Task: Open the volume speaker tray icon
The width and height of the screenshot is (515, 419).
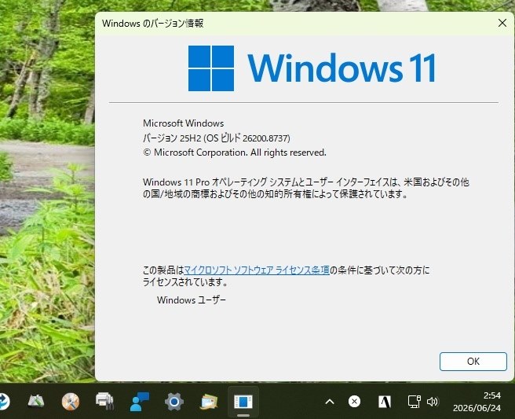Action: coord(433,402)
